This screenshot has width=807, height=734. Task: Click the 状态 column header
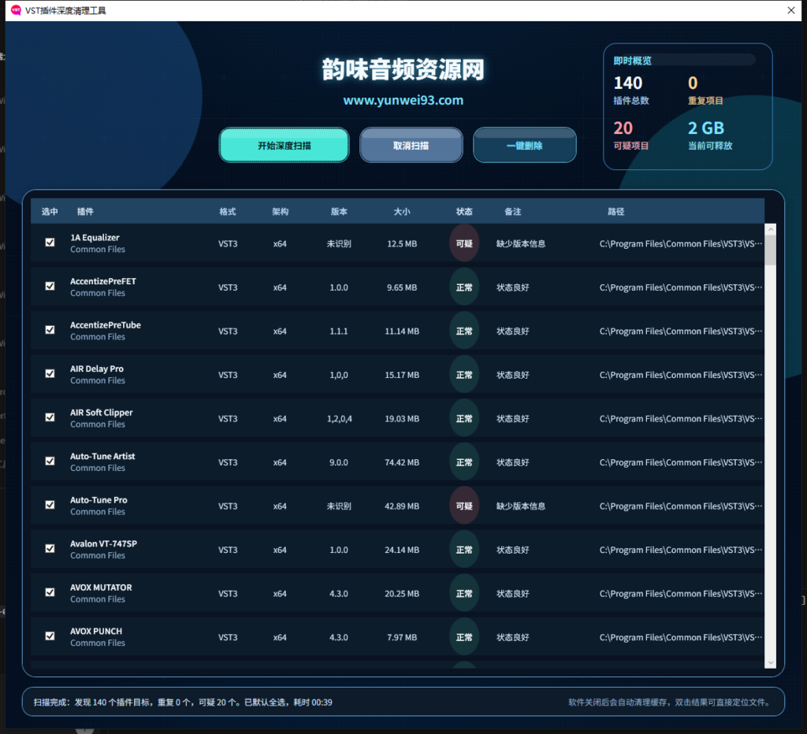[x=464, y=212]
